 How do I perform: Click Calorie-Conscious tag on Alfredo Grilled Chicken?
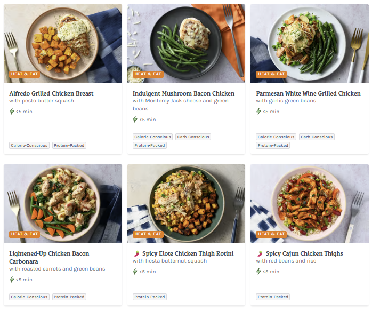tap(29, 145)
